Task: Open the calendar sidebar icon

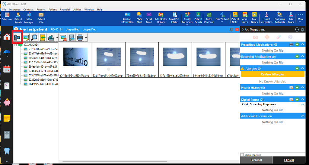Action: [x=7, y=69]
